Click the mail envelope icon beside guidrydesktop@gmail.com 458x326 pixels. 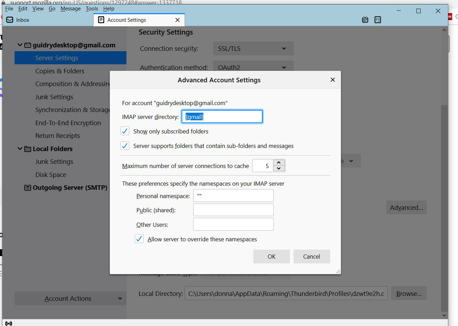click(x=28, y=45)
